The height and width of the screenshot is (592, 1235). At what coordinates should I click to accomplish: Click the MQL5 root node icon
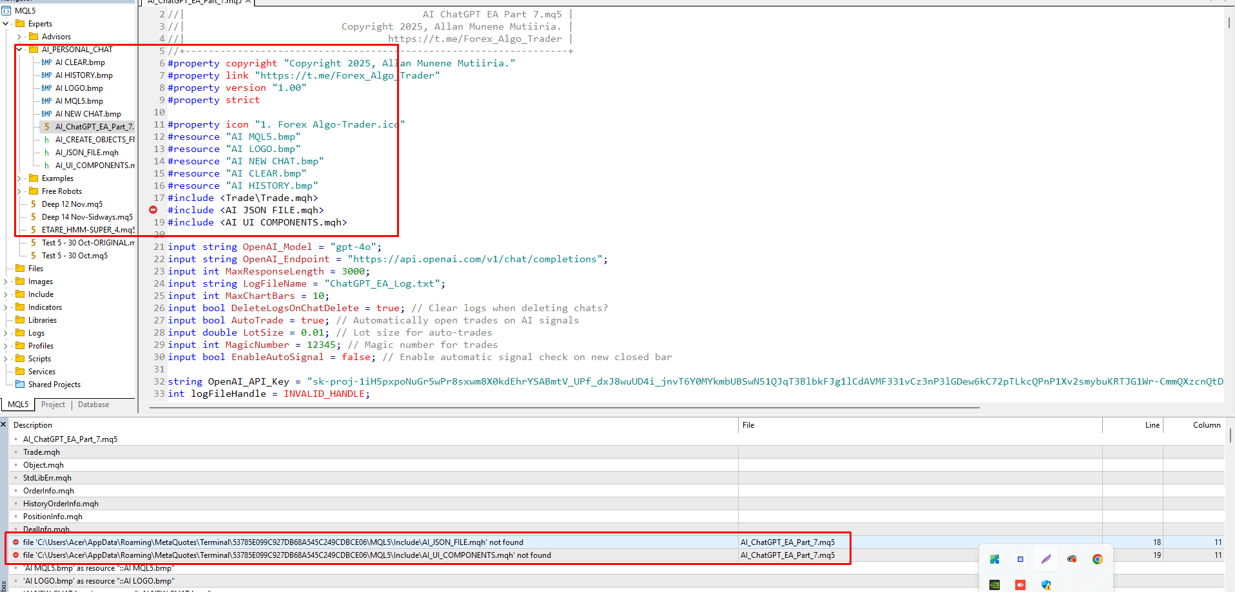6,10
